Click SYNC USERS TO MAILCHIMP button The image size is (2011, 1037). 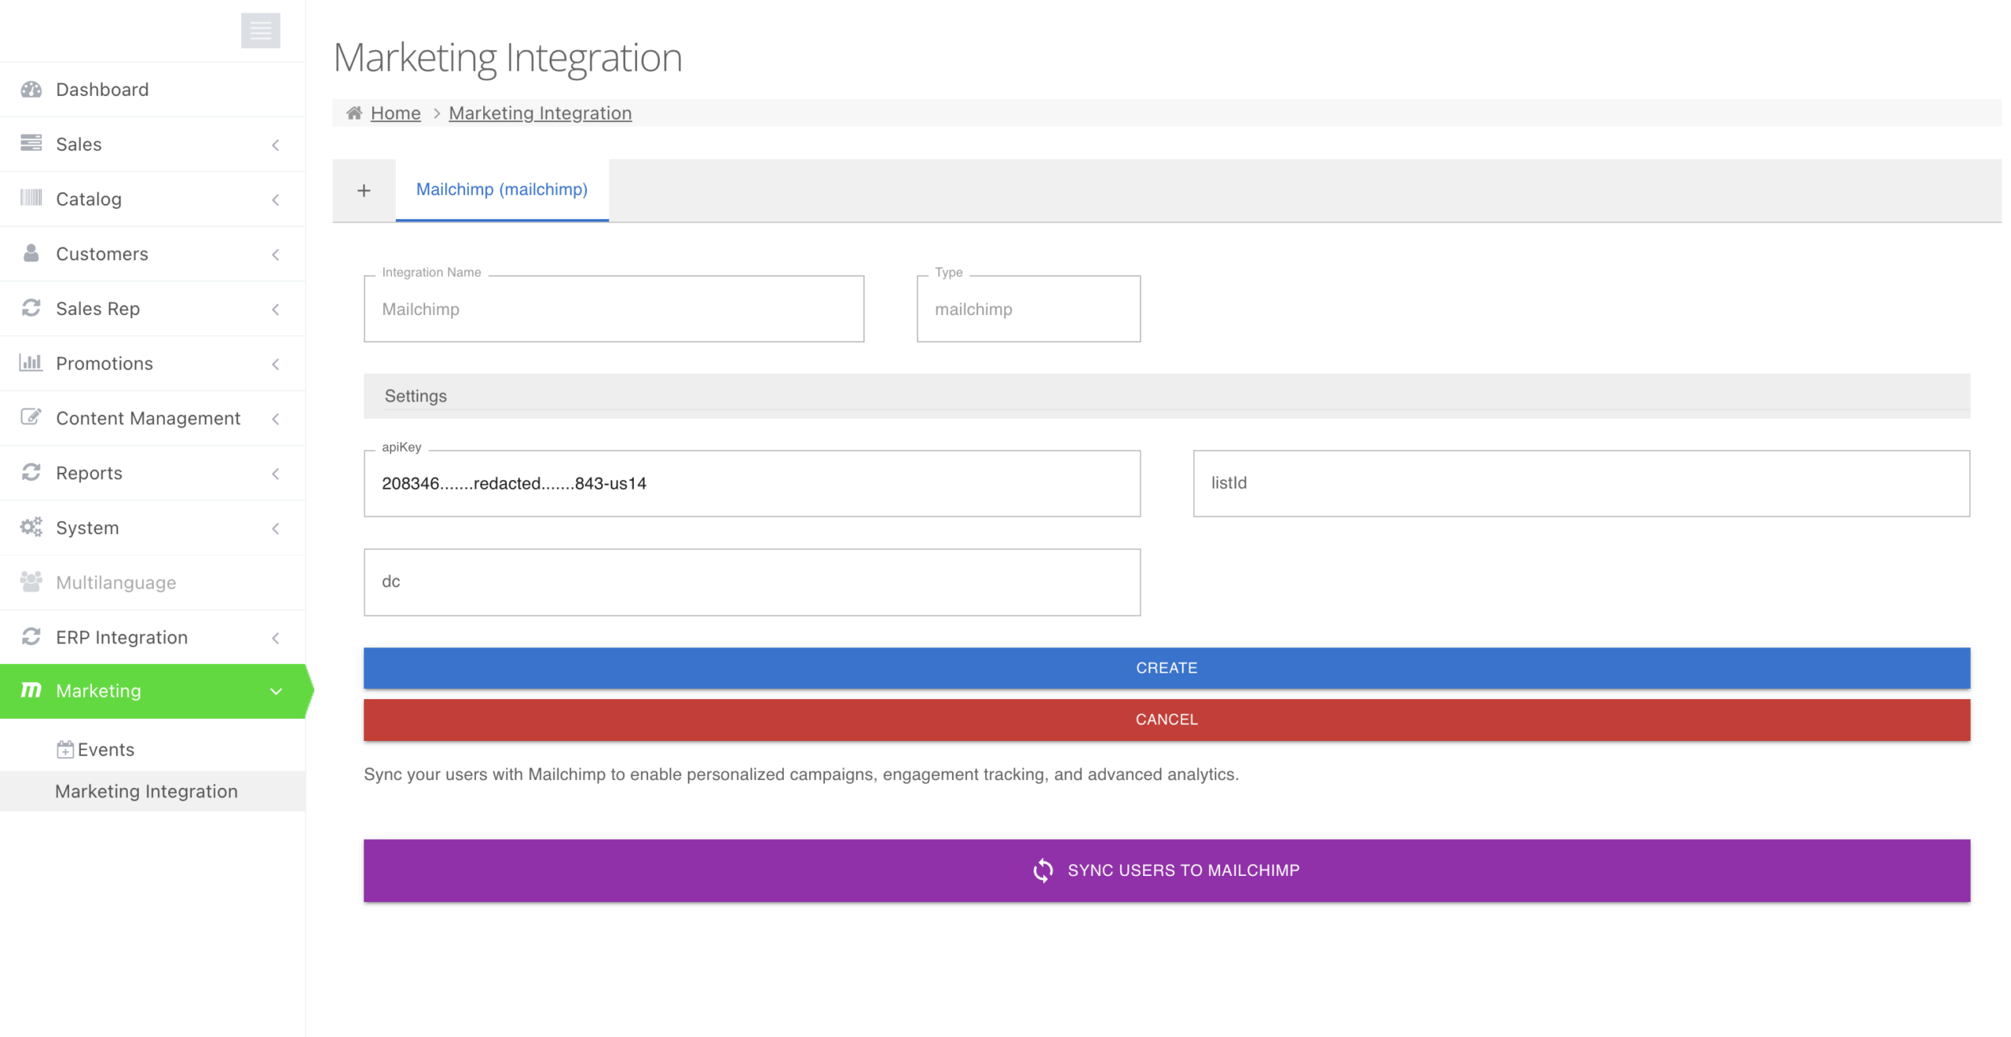click(1167, 870)
